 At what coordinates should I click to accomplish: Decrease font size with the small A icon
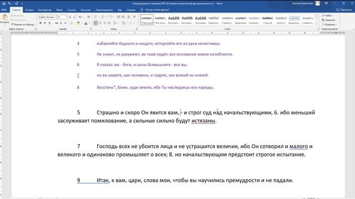(74, 17)
